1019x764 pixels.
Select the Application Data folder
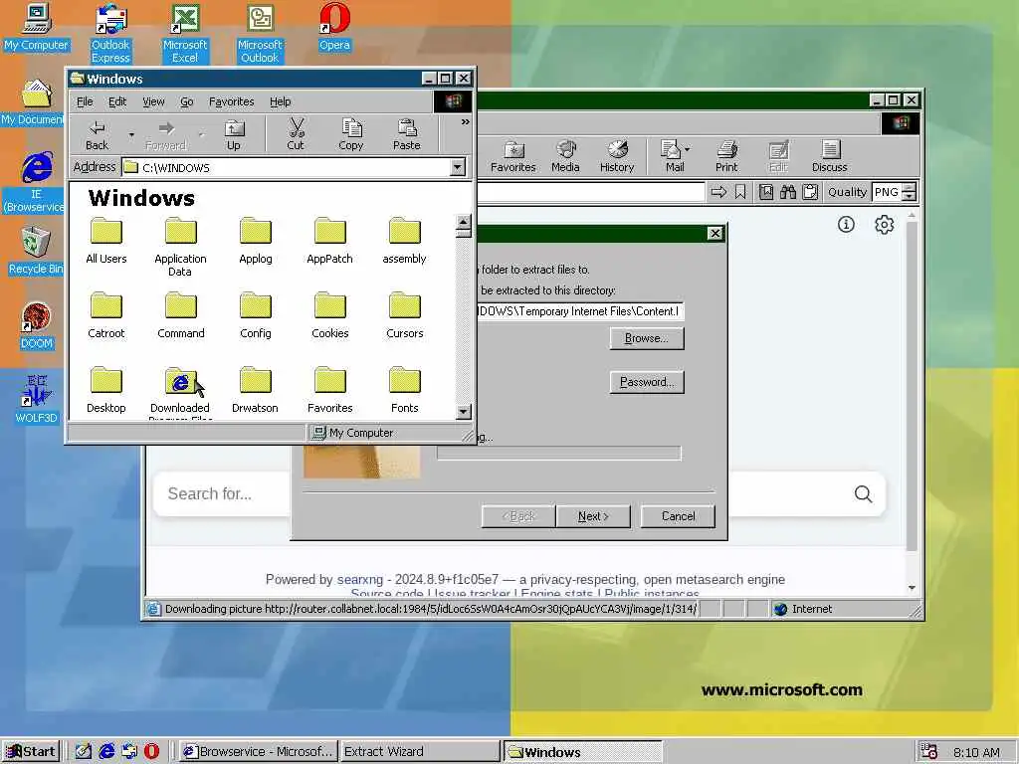pyautogui.click(x=180, y=247)
